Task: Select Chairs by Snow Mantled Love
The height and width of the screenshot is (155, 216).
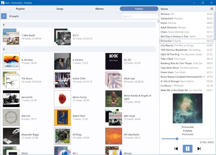Action: point(186,32)
